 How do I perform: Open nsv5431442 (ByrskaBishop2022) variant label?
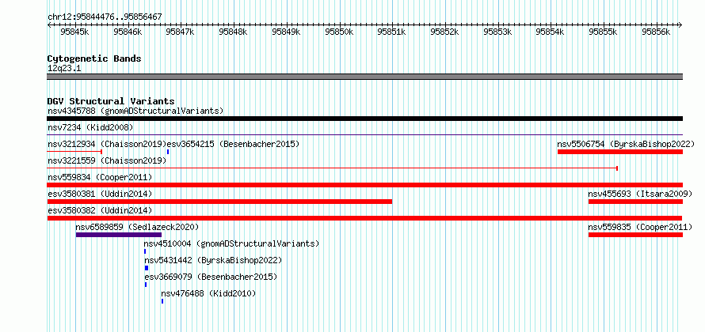tap(213, 260)
